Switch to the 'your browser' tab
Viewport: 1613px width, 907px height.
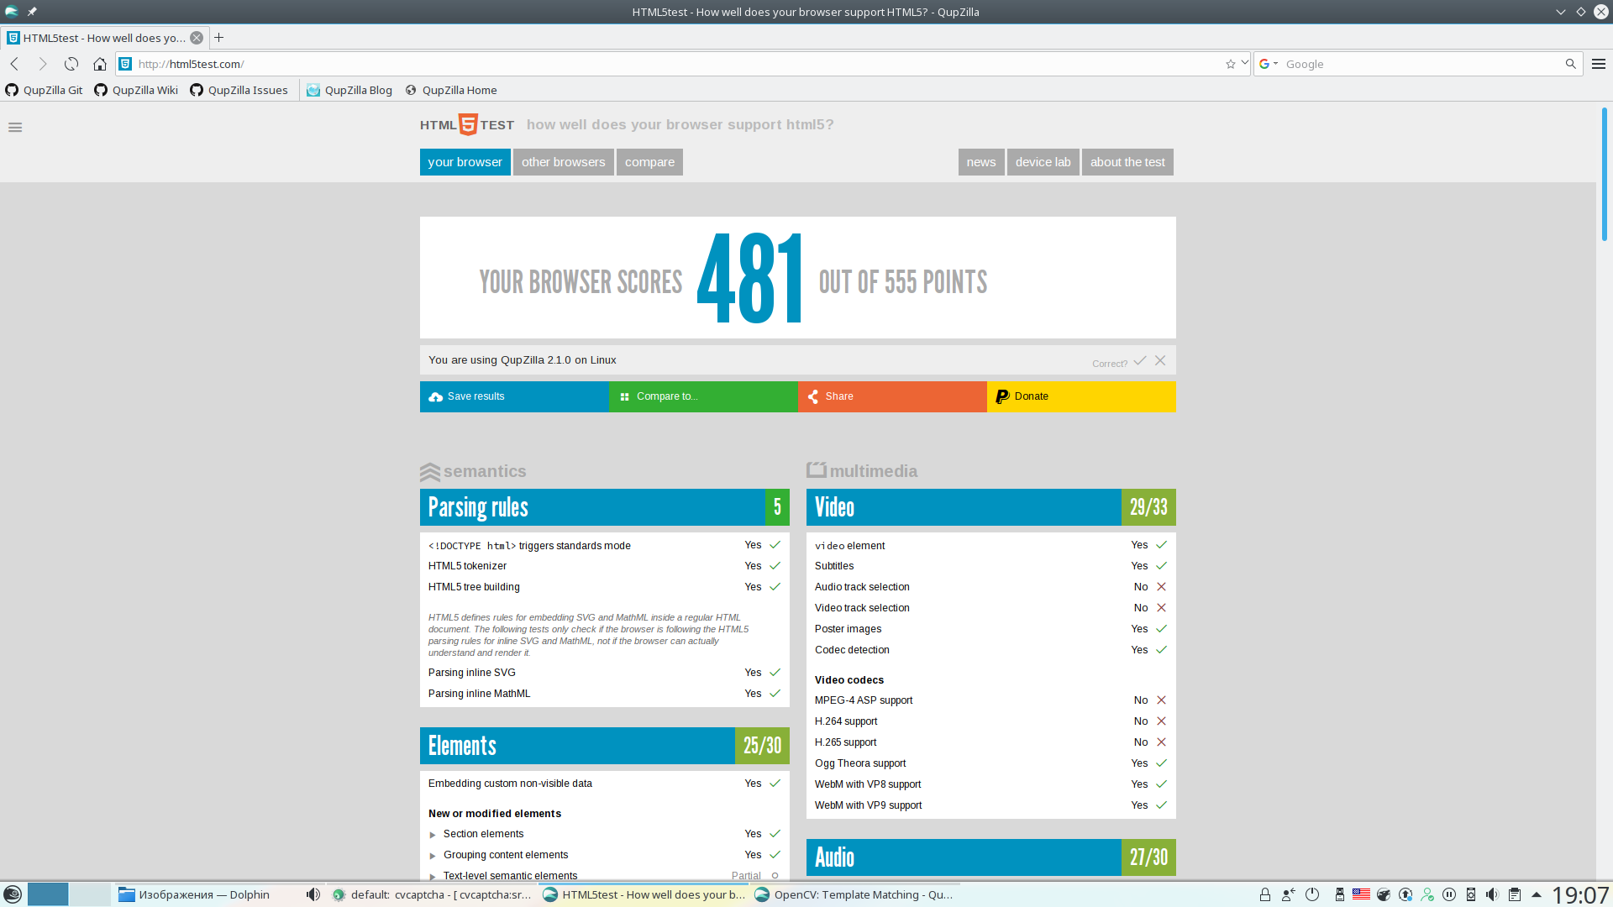tap(465, 162)
